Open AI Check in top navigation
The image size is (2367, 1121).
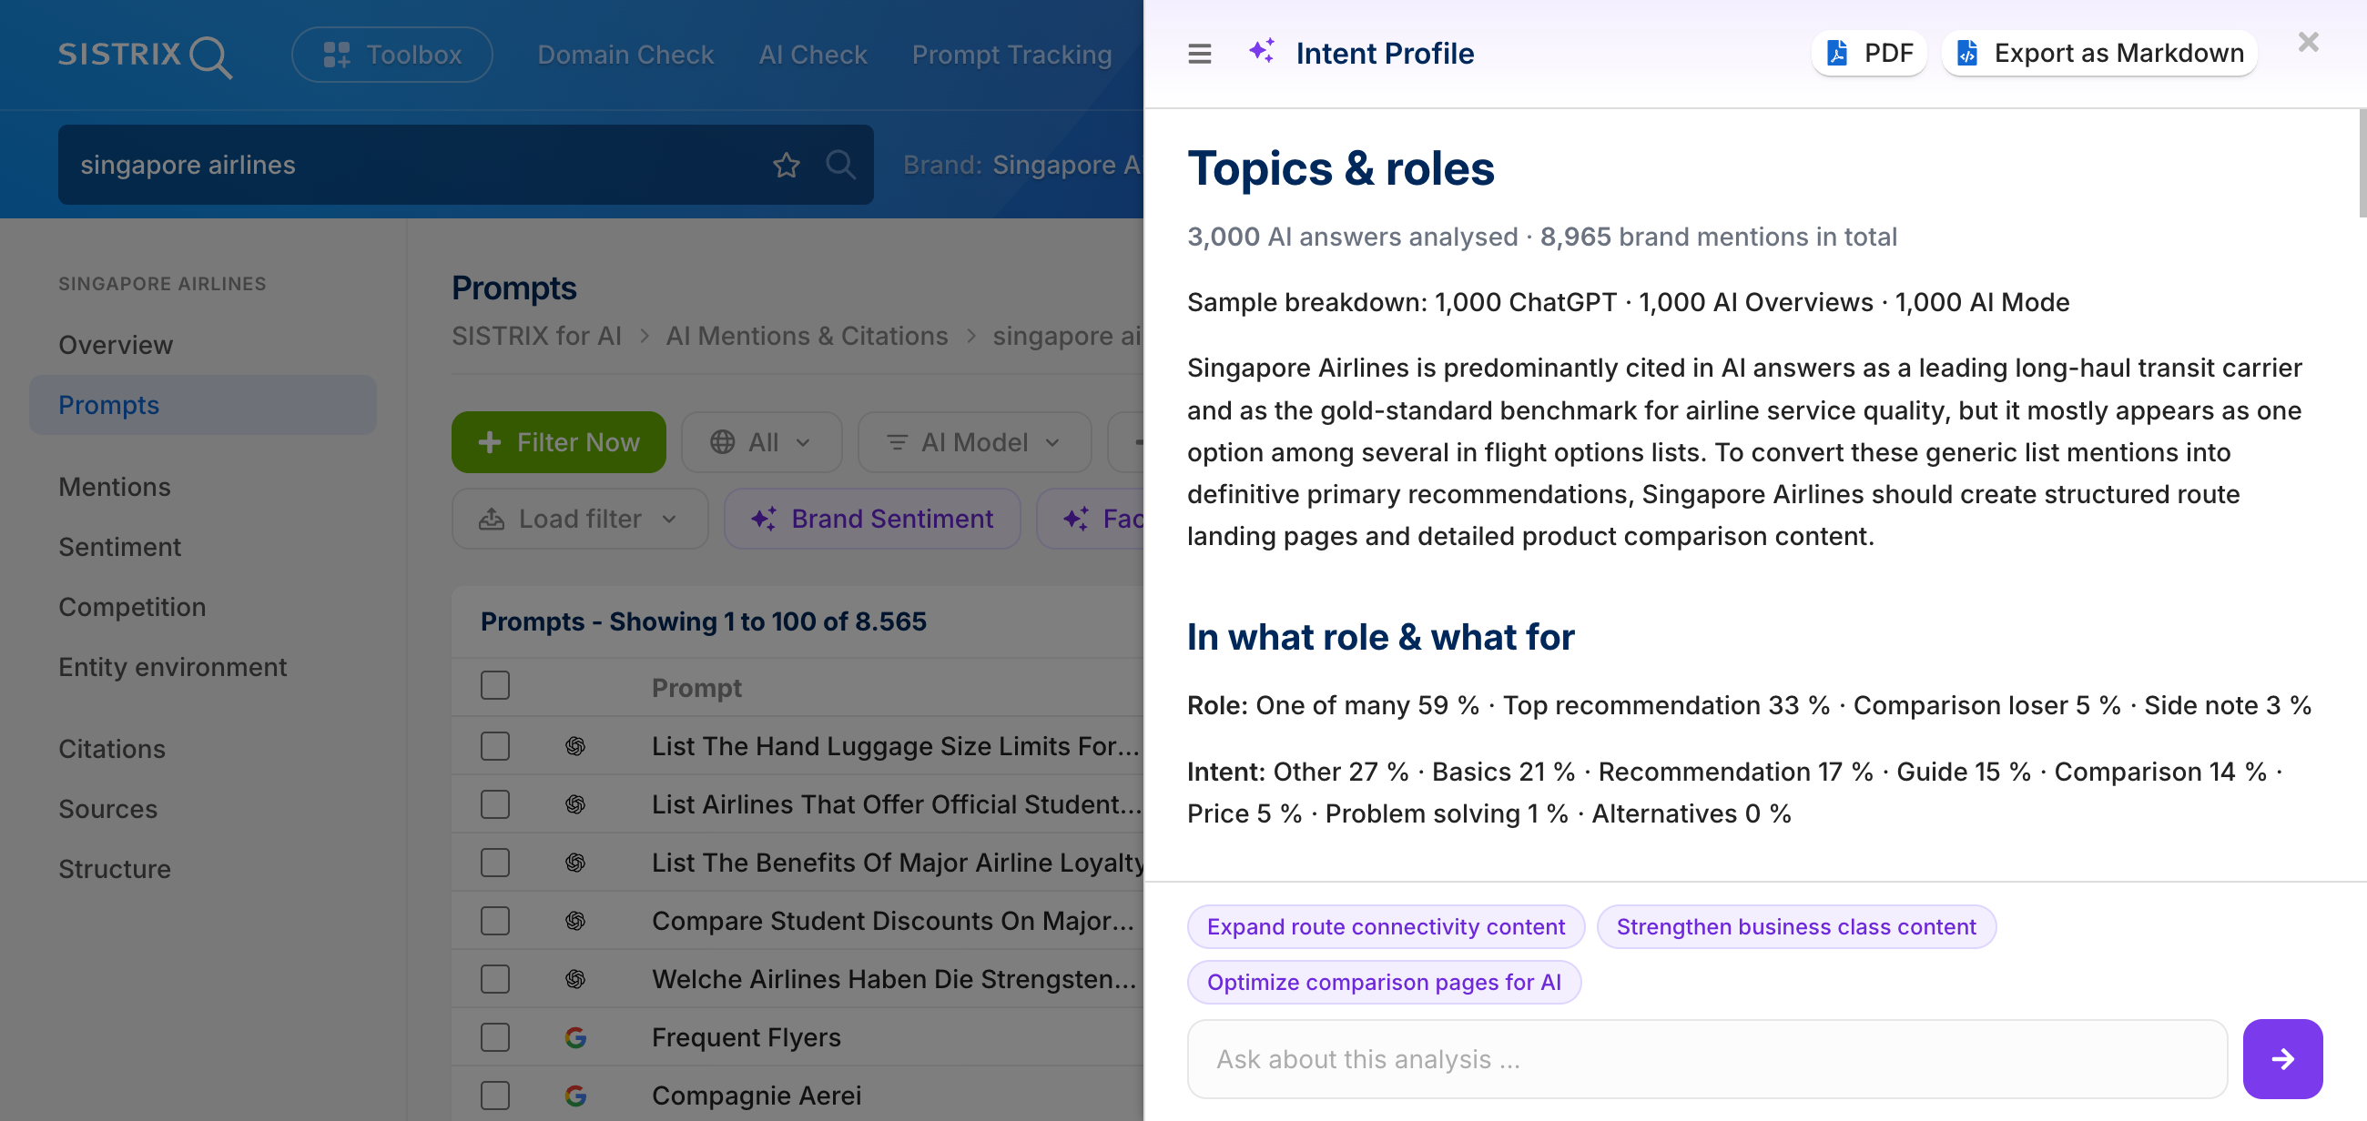813,56
